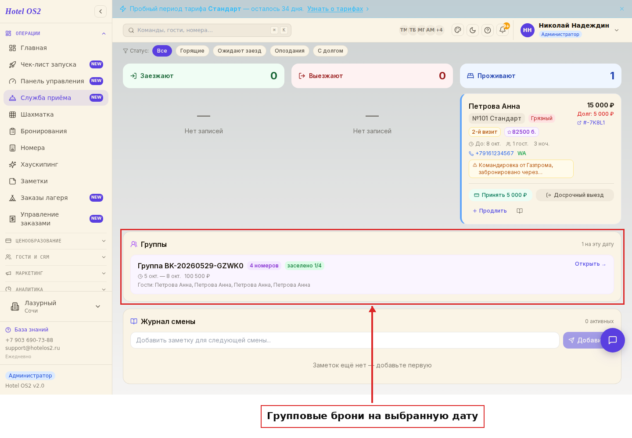Go to Главная in sidebar
The image size is (632, 438).
[x=56, y=48]
